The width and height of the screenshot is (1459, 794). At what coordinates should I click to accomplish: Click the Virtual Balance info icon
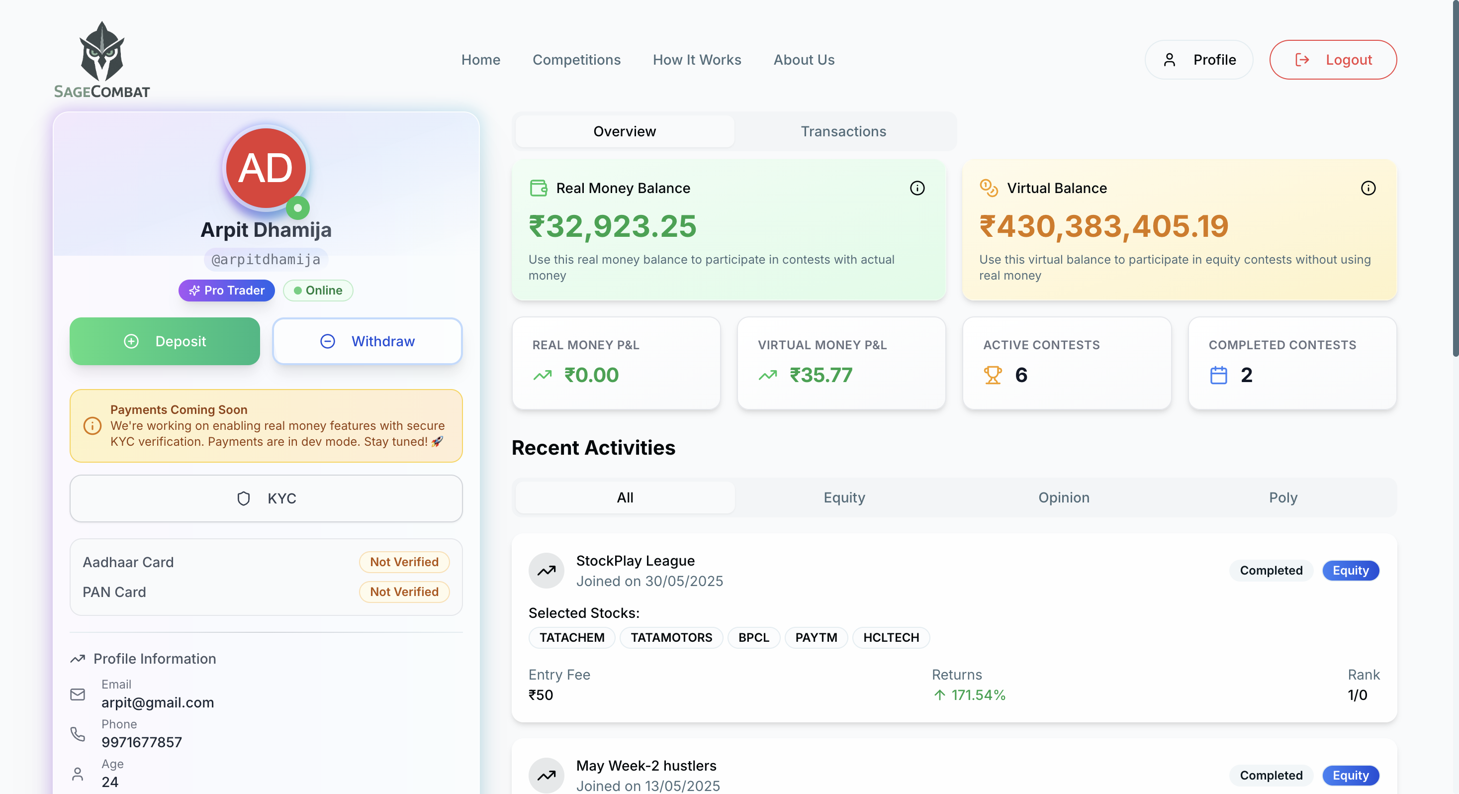[x=1368, y=188]
